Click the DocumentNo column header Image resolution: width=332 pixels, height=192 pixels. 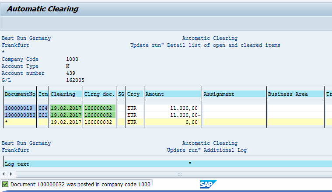tap(20, 94)
